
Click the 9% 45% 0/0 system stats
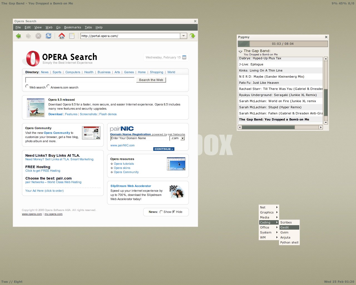pos(343,3)
